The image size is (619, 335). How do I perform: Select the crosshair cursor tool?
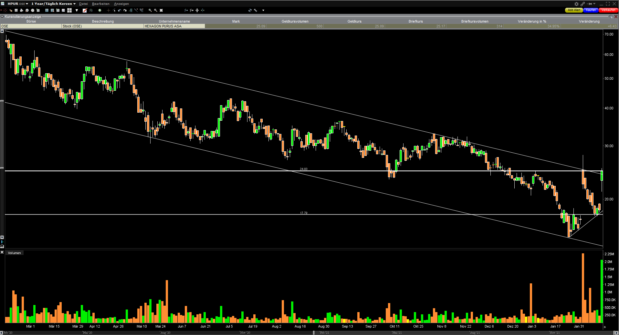click(109, 10)
